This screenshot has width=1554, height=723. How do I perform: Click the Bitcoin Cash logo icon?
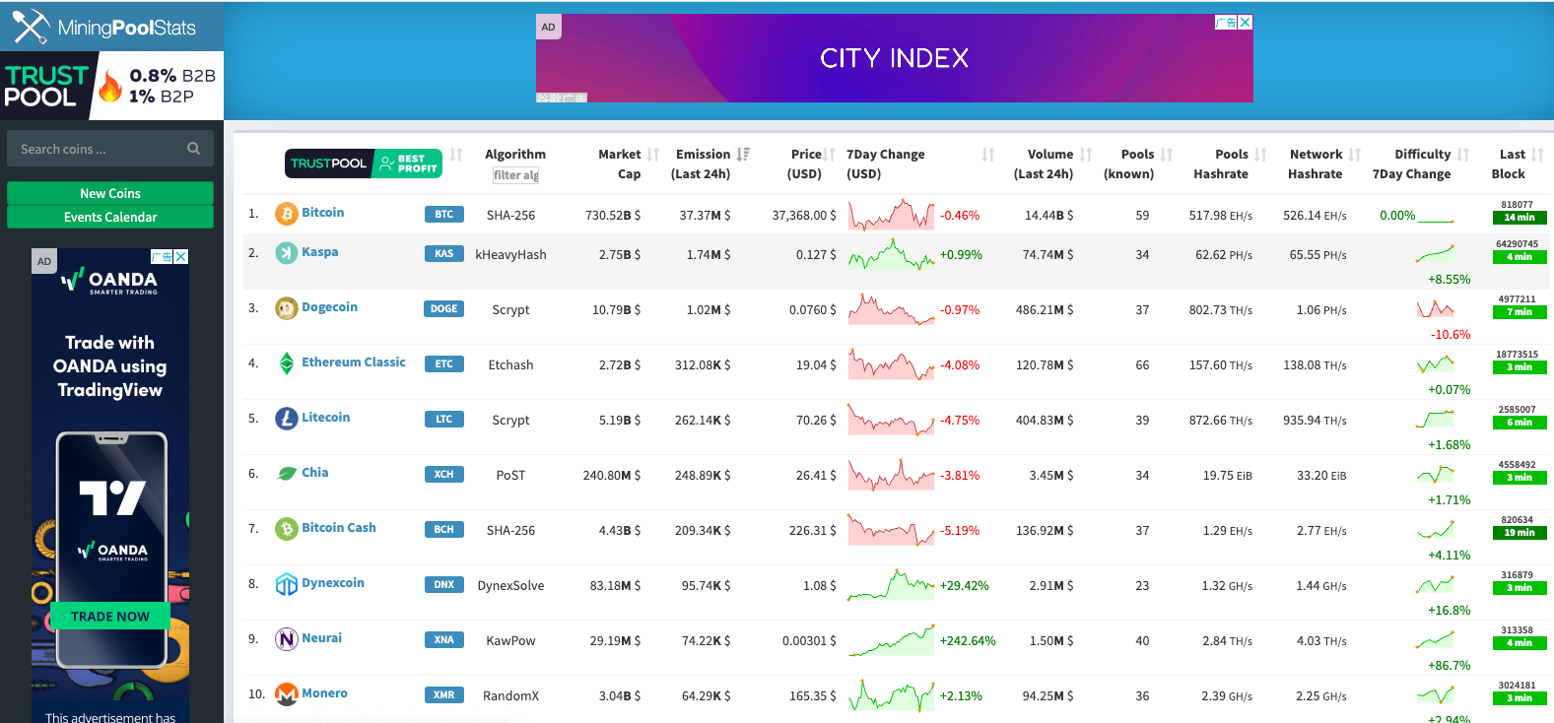click(286, 529)
